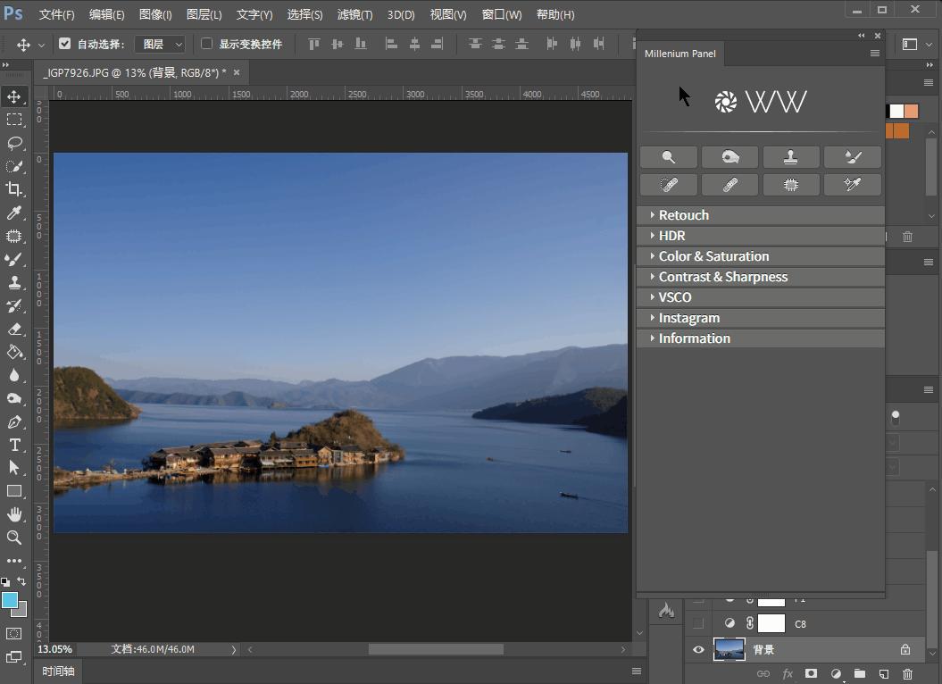
Task: Switch to the _IGP7926.JPG document tab
Action: tap(143, 74)
